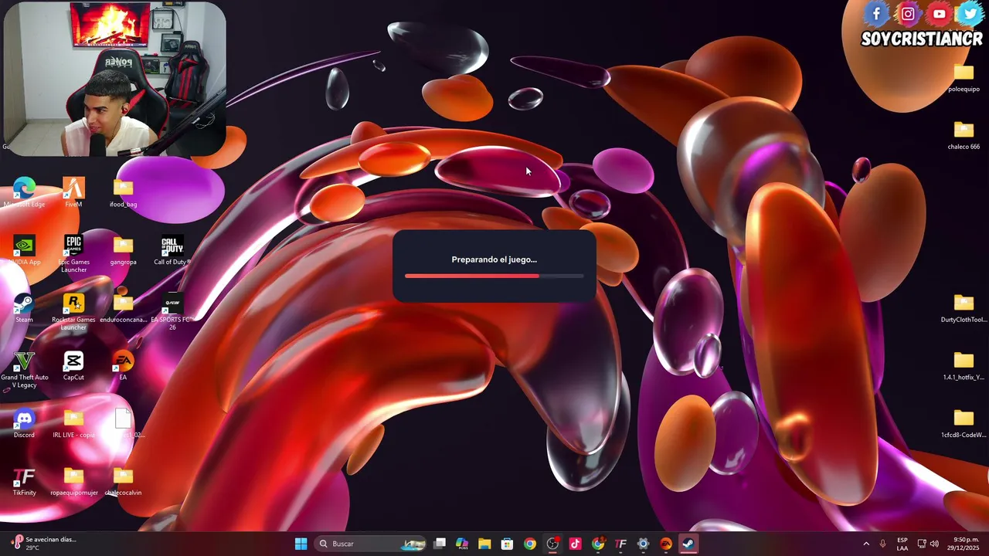Select the TikFinity desktop shortcut
The height and width of the screenshot is (556, 989).
point(24,480)
